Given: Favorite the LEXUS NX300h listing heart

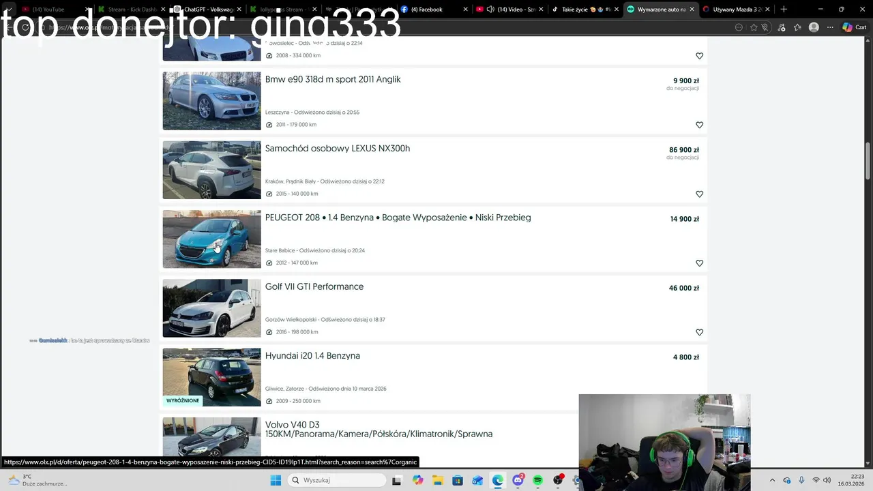Looking at the screenshot, I should 699,194.
